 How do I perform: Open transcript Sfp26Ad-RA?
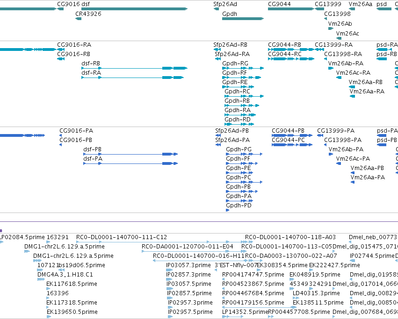[x=232, y=54]
